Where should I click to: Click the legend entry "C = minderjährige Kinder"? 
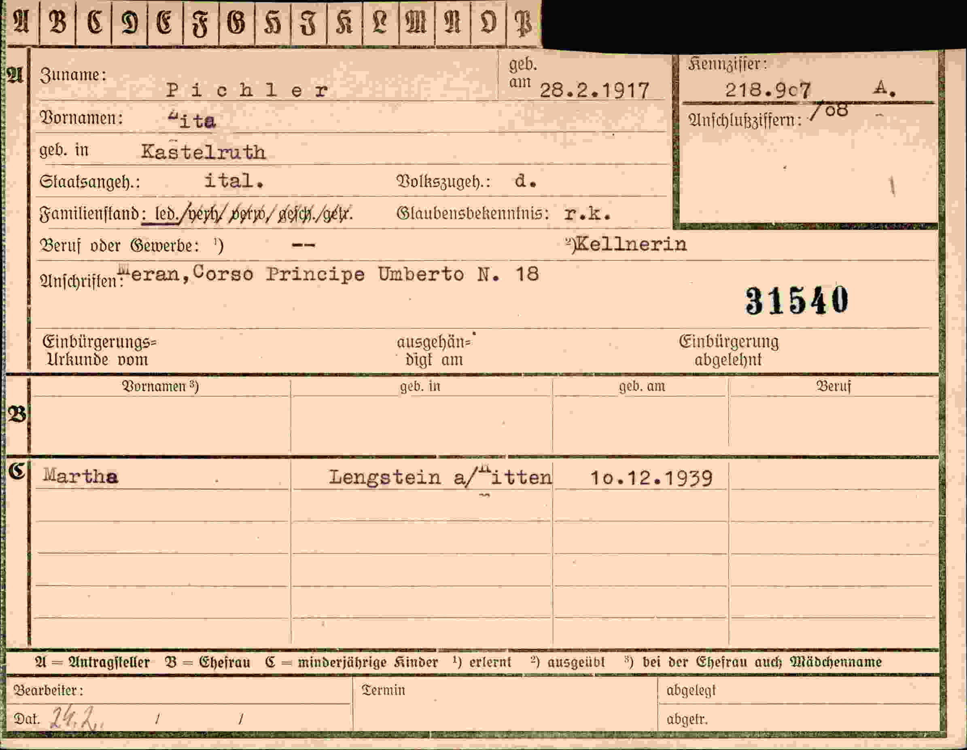coord(352,662)
